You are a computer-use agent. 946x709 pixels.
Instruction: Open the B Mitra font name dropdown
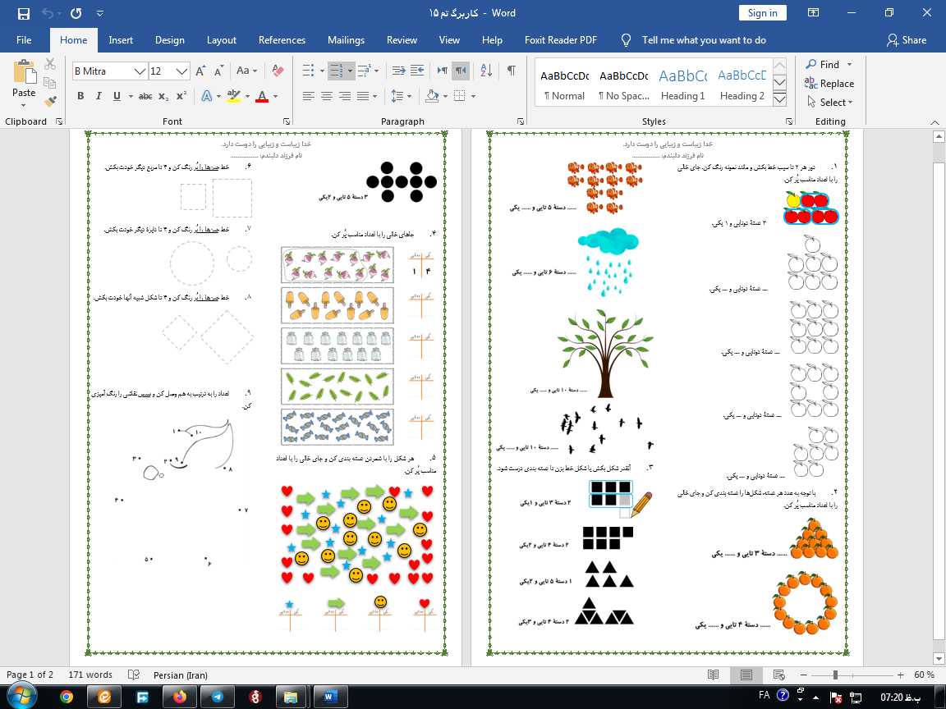pos(140,71)
